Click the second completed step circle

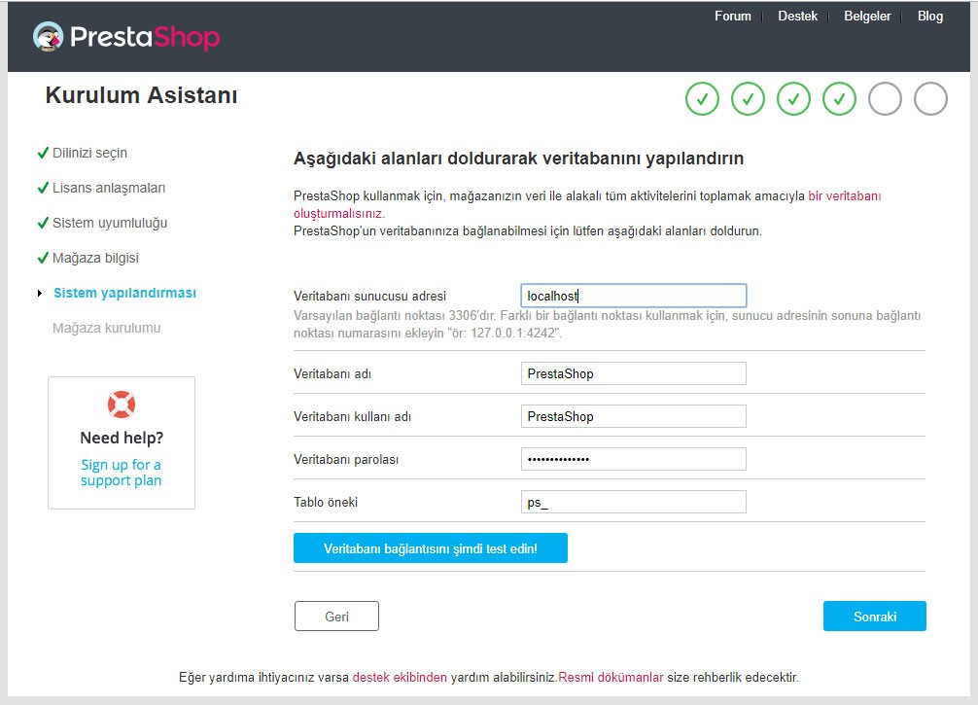click(x=748, y=98)
